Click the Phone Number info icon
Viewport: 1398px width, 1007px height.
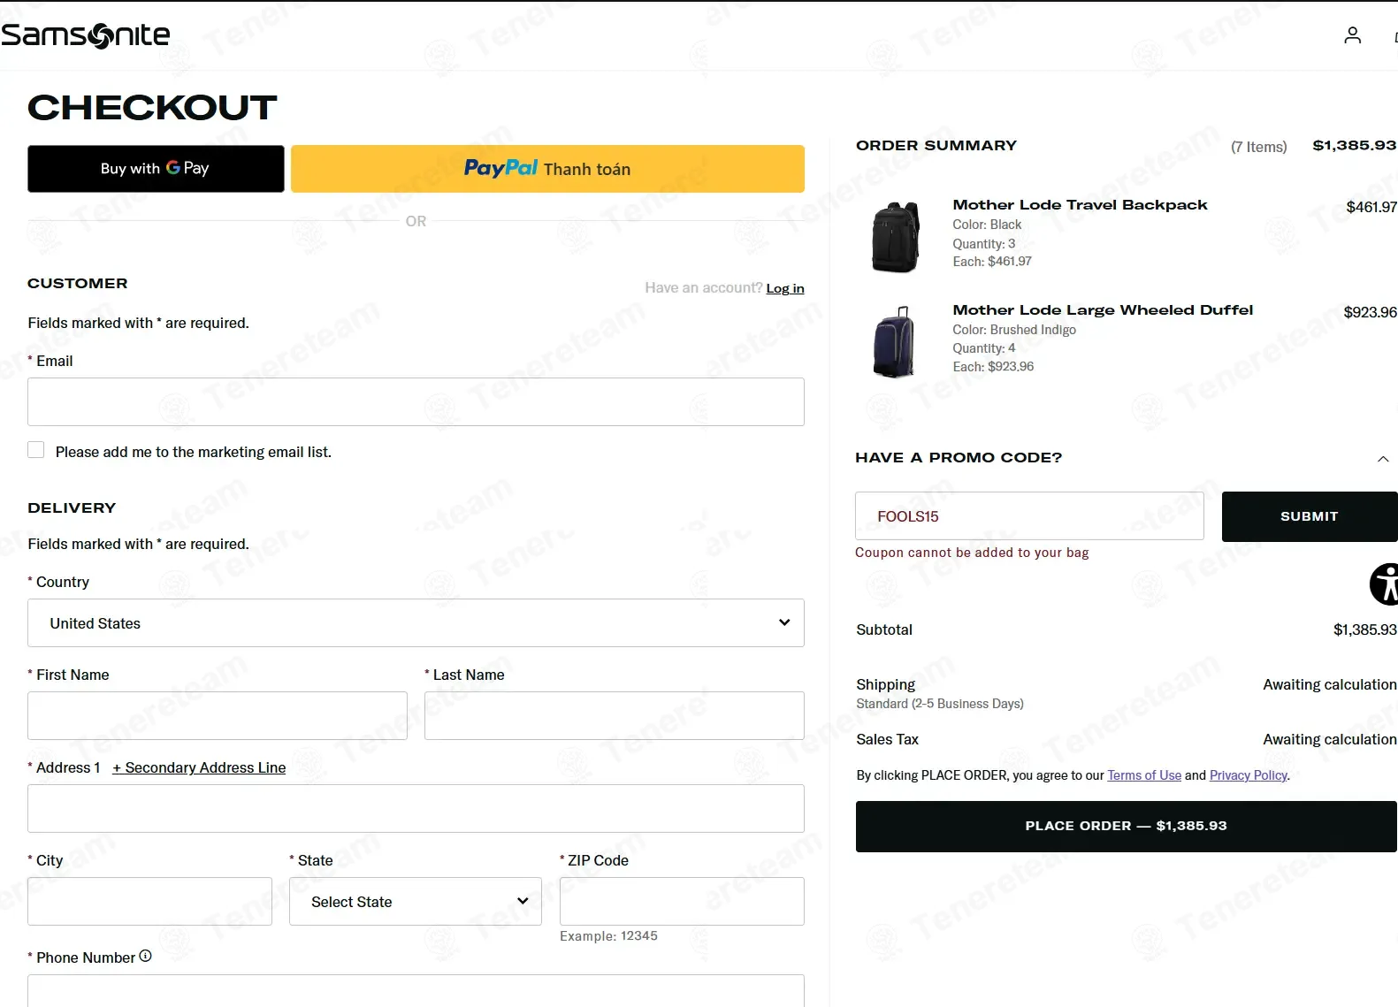tap(146, 956)
